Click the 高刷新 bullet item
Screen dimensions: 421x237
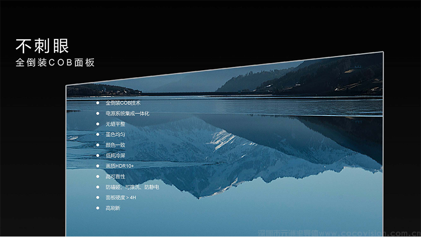pyautogui.click(x=113, y=208)
